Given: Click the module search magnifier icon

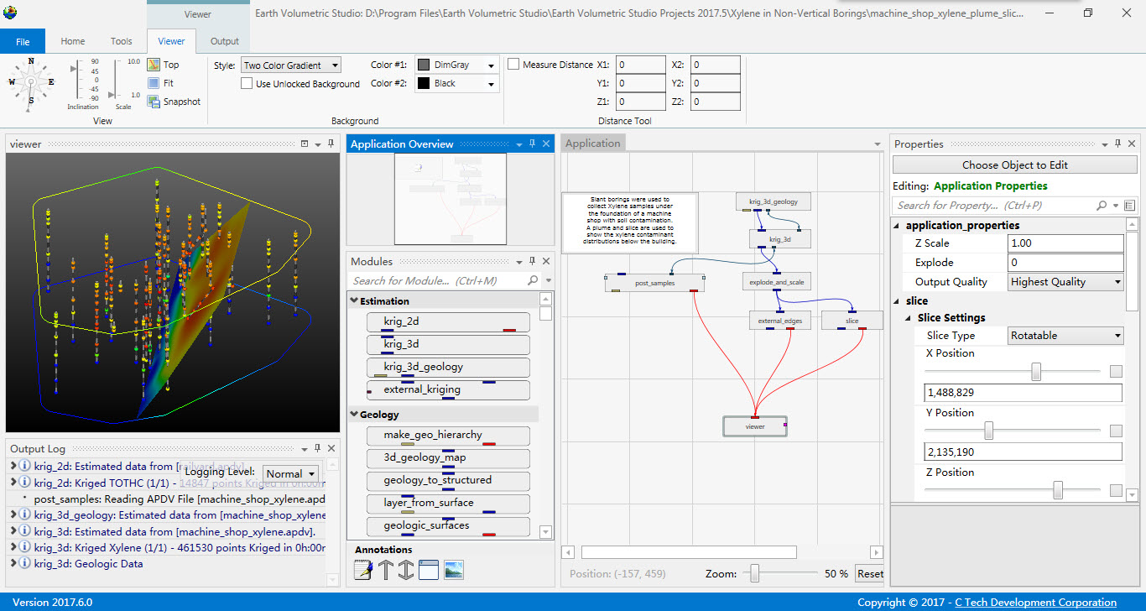Looking at the screenshot, I should pos(533,280).
